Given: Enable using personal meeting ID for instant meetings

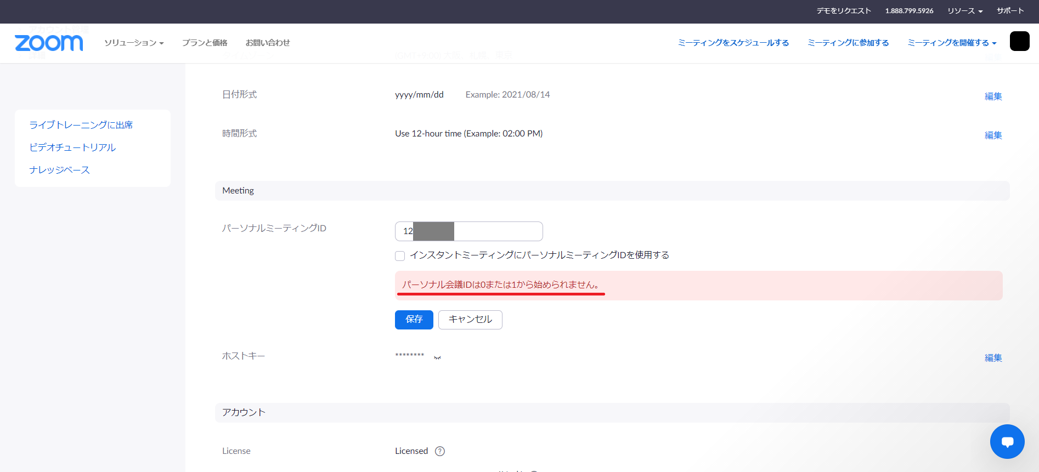Looking at the screenshot, I should (x=400, y=256).
